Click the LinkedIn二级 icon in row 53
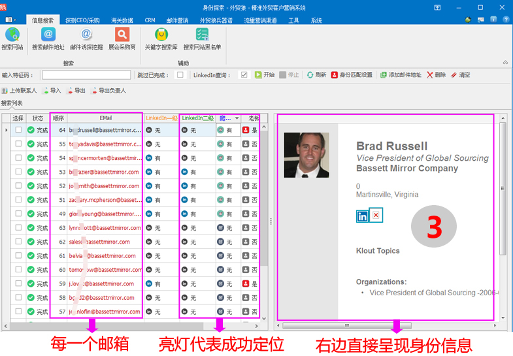The image size is (513, 356). pyautogui.click(x=184, y=172)
